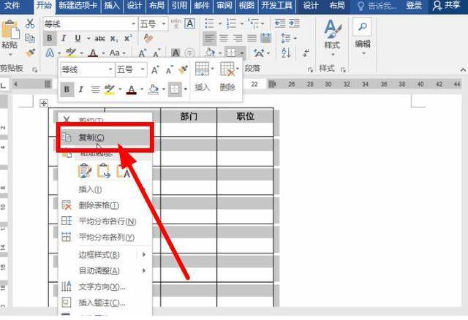Open the ribbon font name dropdown
The image size is (468, 320).
click(x=133, y=24)
